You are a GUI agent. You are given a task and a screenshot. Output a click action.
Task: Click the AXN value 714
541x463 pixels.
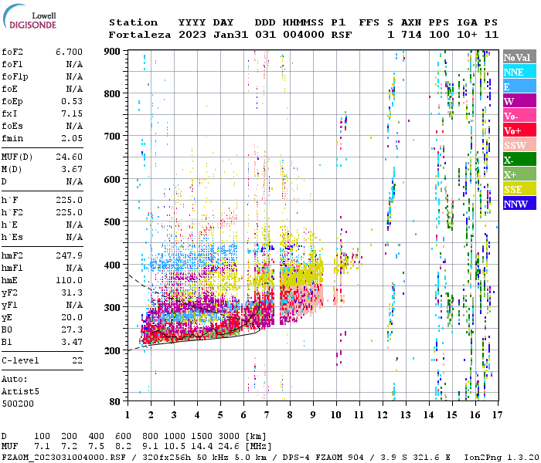411,35
